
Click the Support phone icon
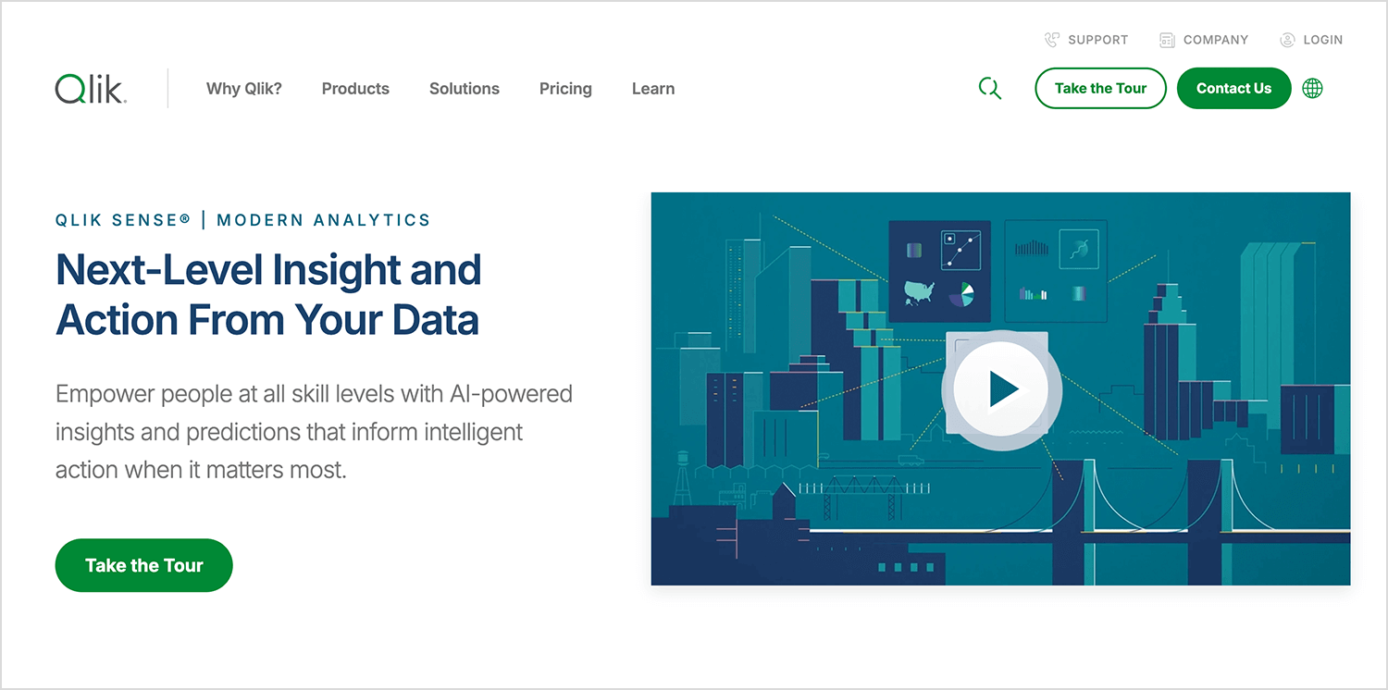click(1052, 40)
